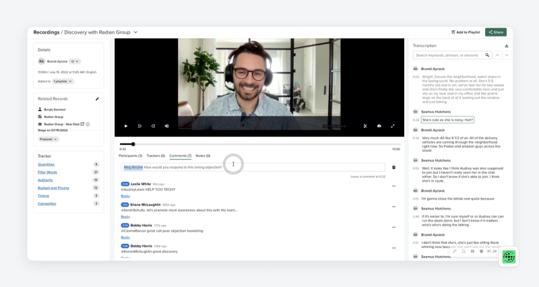539x287 pixels.
Task: Click transcript line "She's cute as she is noisy. Huh?"
Action: point(447,120)
